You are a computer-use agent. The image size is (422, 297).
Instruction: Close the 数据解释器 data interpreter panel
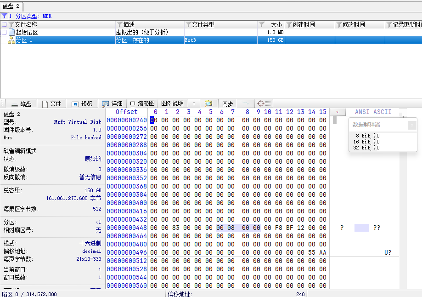(412, 125)
